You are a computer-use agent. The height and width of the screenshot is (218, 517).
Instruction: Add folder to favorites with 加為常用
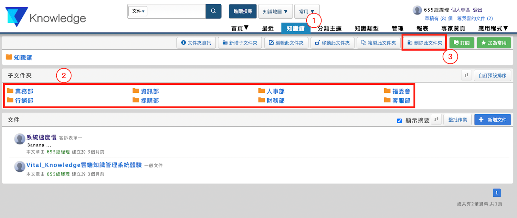(x=494, y=43)
